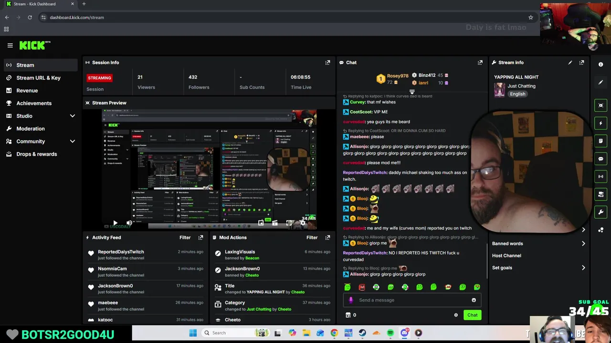611x343 pixels.
Task: Open the browser apps grid icon
Action: (x=6, y=29)
